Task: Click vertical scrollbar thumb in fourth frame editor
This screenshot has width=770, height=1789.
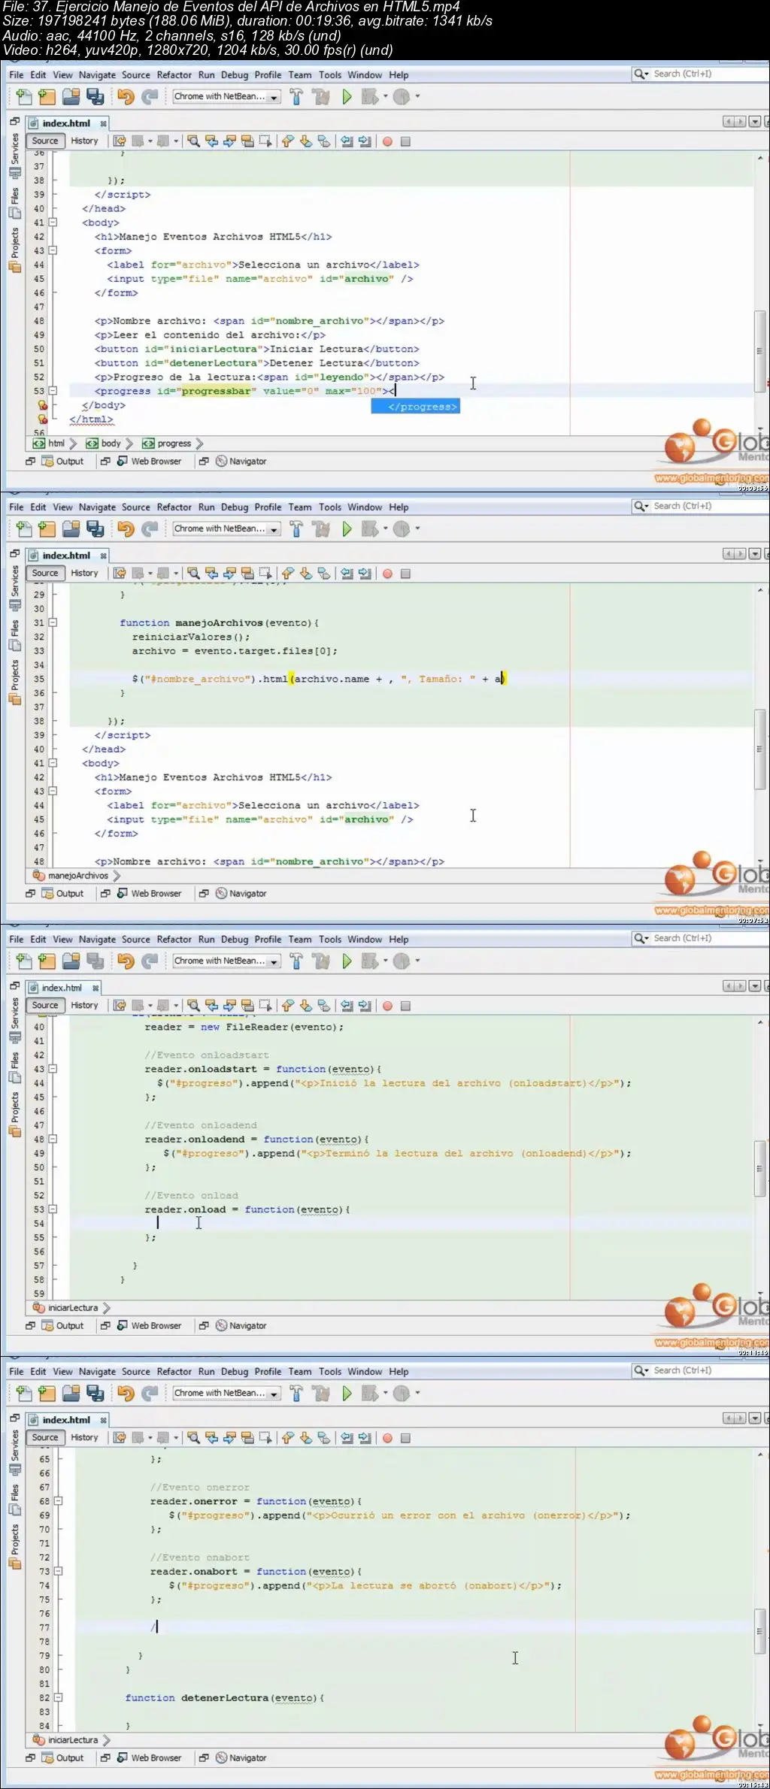Action: pyautogui.click(x=759, y=1631)
